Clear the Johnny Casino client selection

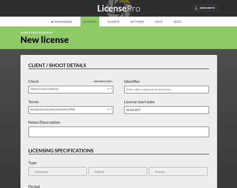(x=108, y=89)
